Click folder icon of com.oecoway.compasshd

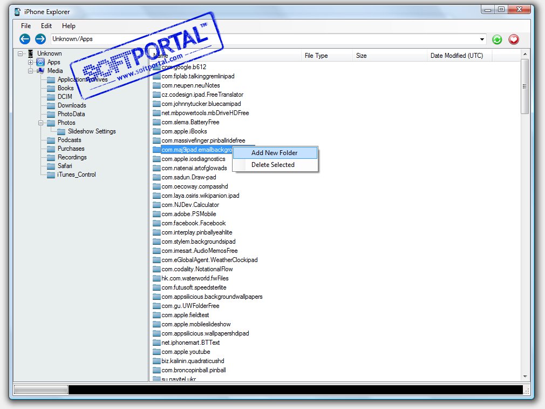coord(156,187)
